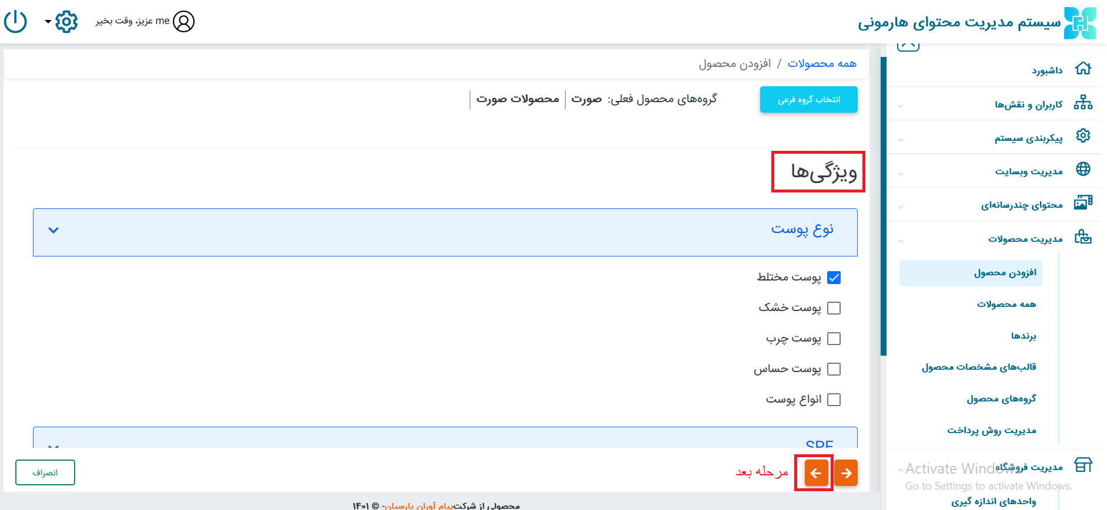Image resolution: width=1107 pixels, height=510 pixels.
Task: Enable the پوست حساس checkbox
Action: pyautogui.click(x=834, y=369)
